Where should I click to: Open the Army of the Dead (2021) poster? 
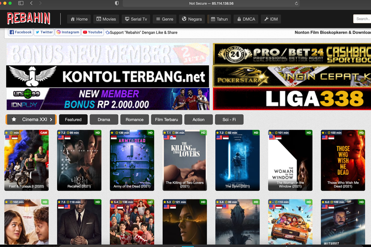(x=132, y=160)
